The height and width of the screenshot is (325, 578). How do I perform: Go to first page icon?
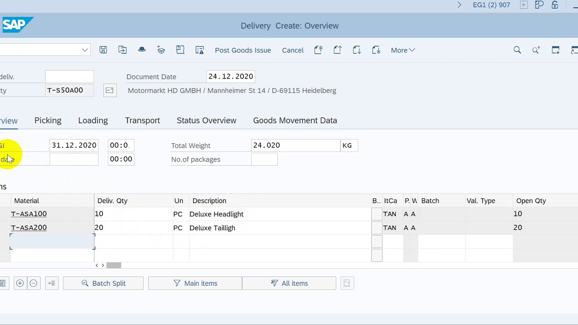click(x=318, y=50)
